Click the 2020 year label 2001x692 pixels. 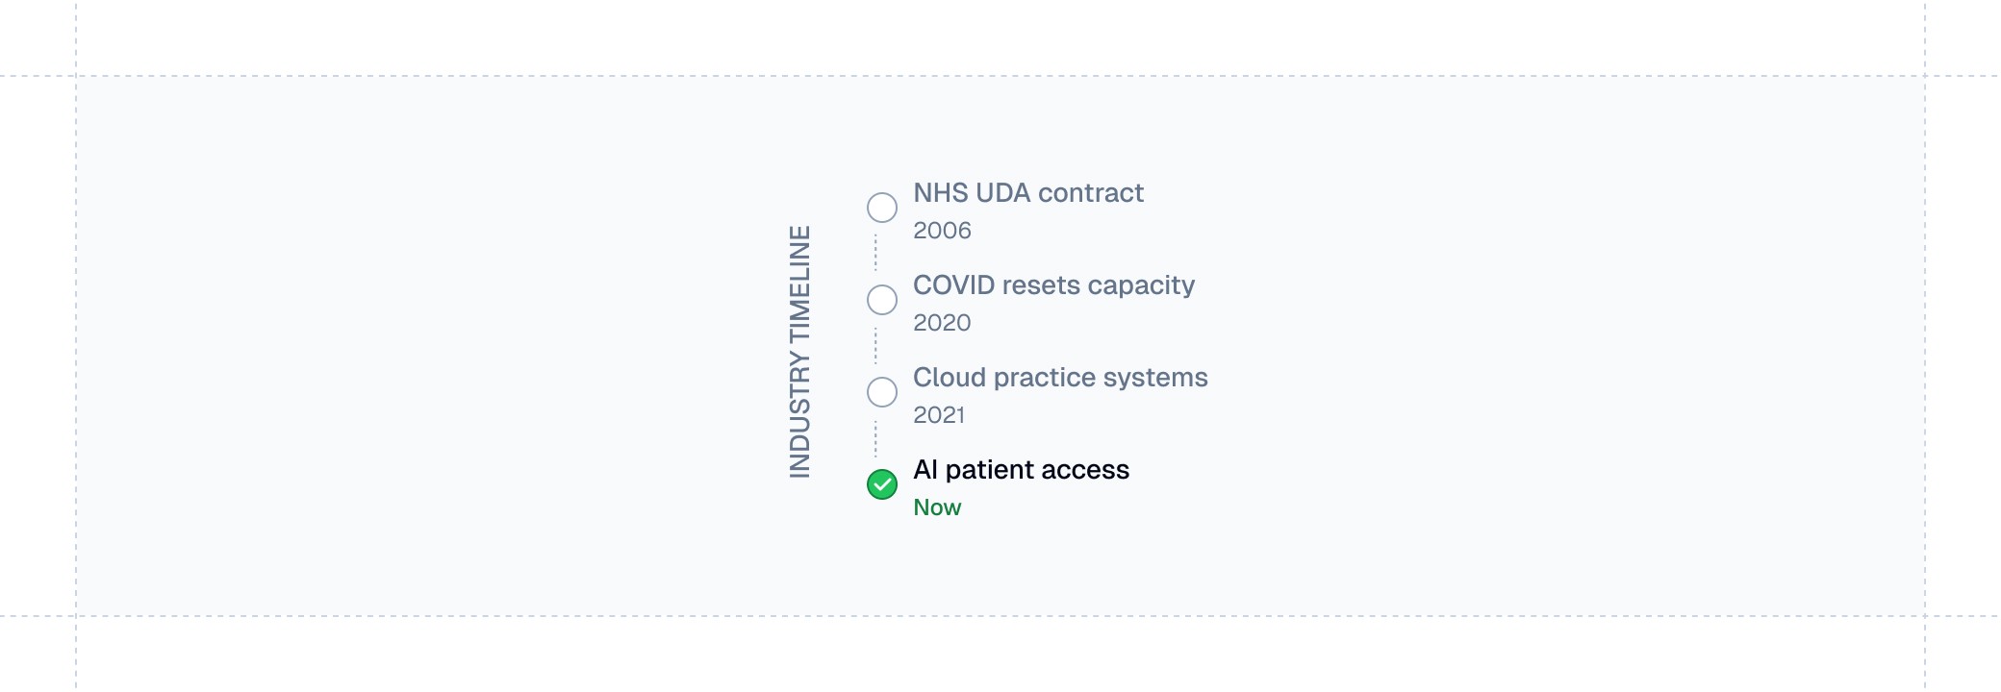942,323
